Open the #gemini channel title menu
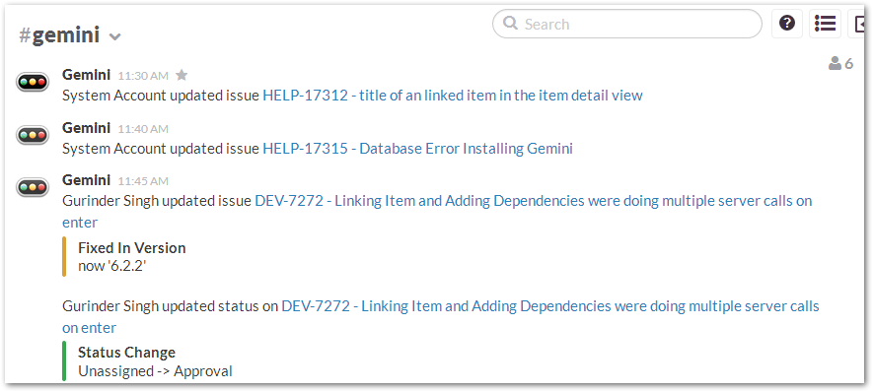 coord(59,35)
